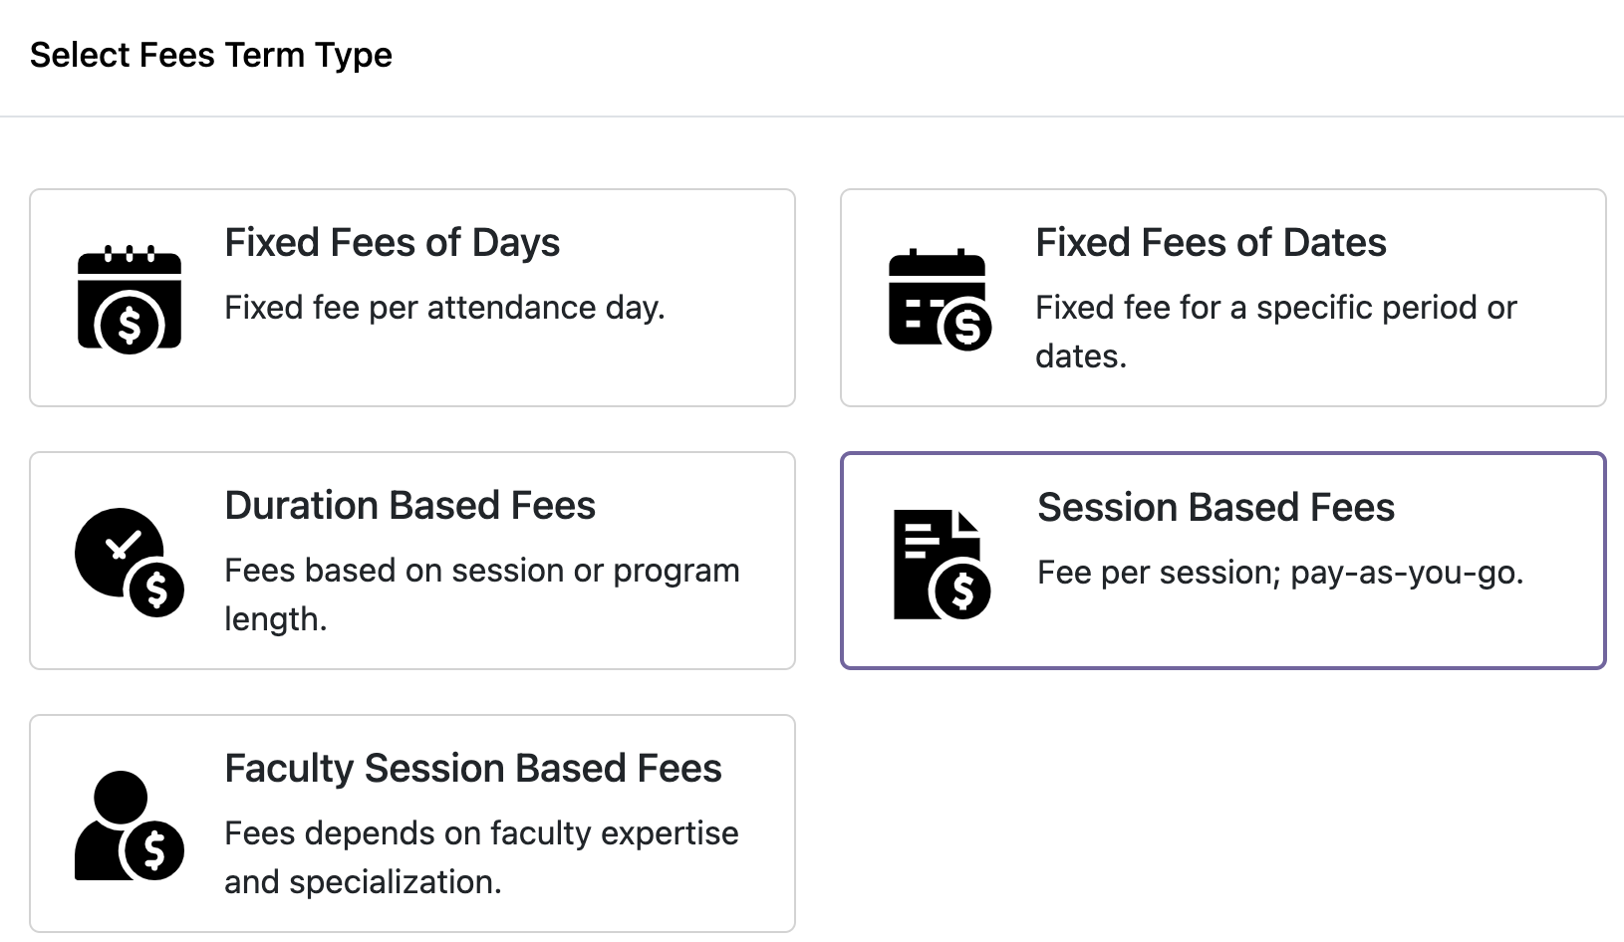Select the highlighted Session Based Fees card
The width and height of the screenshot is (1624, 942).
tap(1223, 560)
